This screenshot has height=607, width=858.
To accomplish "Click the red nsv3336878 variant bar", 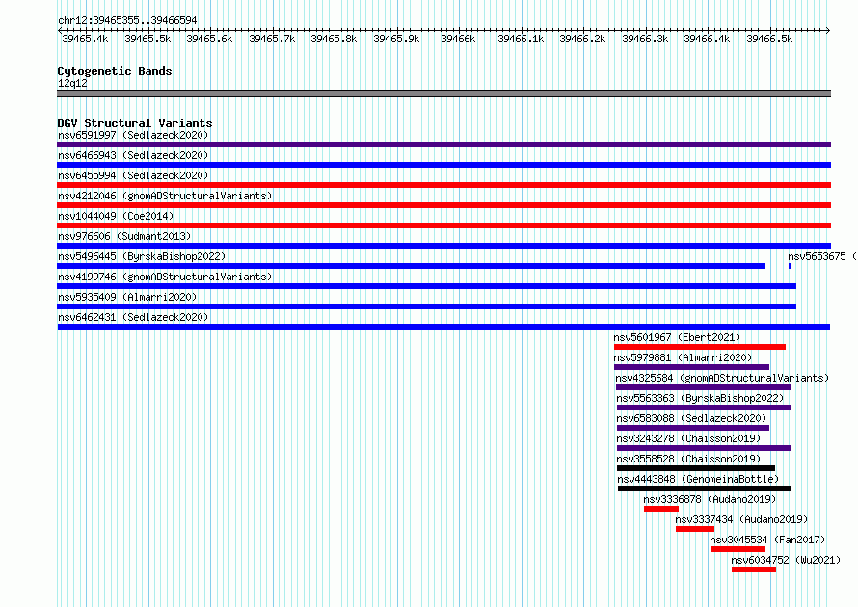I will click(x=661, y=509).
